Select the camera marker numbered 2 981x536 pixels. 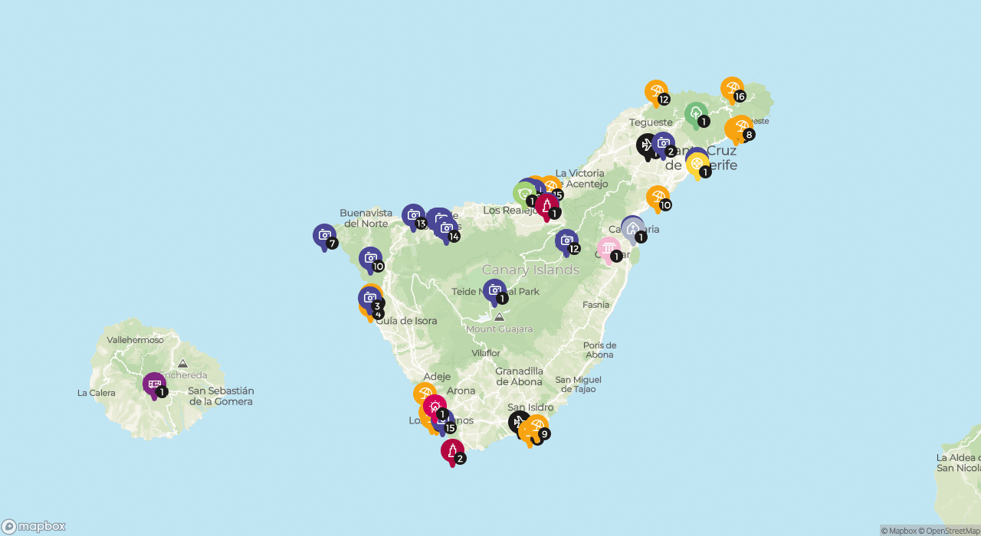[664, 143]
